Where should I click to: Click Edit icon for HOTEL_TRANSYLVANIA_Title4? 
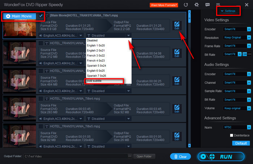click(x=177, y=109)
